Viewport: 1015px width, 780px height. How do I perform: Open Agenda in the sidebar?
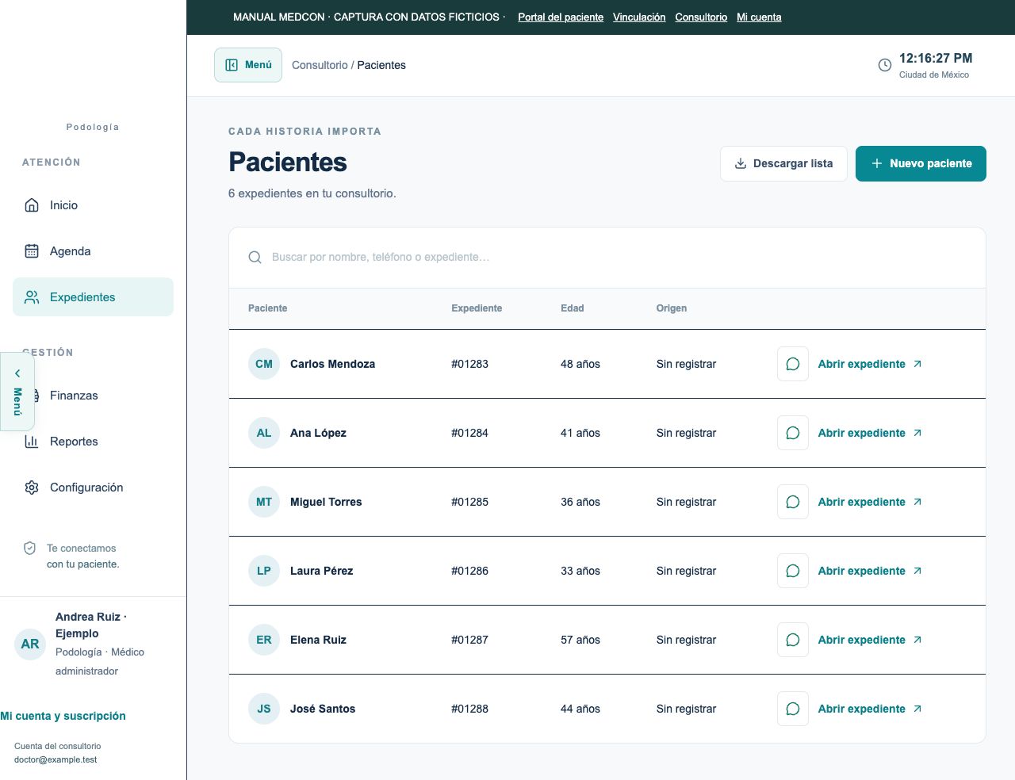pos(93,251)
